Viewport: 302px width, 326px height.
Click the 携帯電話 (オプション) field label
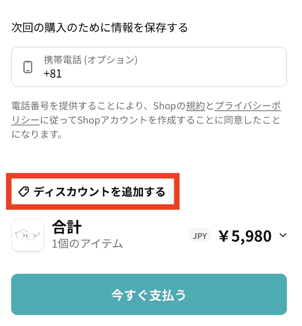pos(90,60)
